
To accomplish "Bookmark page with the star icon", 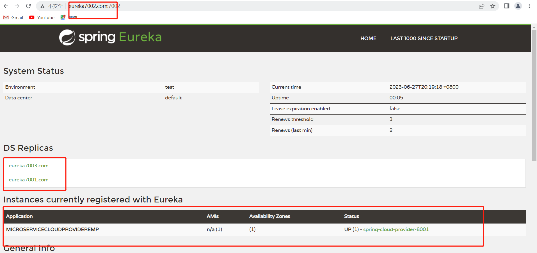I will (x=493, y=6).
